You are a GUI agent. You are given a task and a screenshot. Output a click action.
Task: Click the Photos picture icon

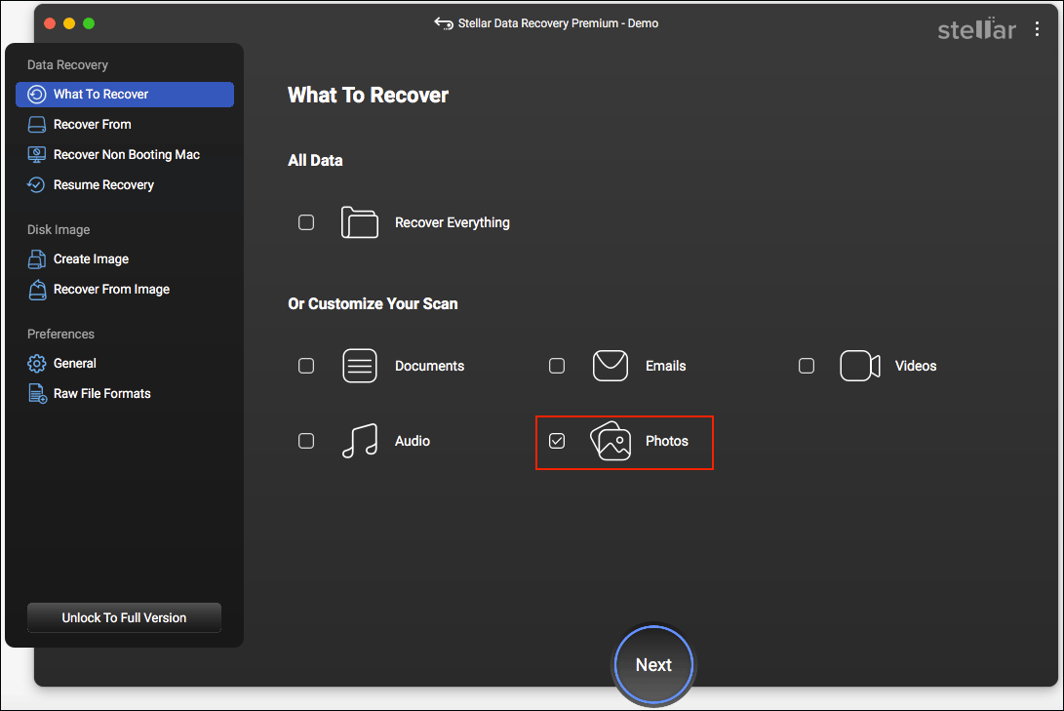pos(611,441)
